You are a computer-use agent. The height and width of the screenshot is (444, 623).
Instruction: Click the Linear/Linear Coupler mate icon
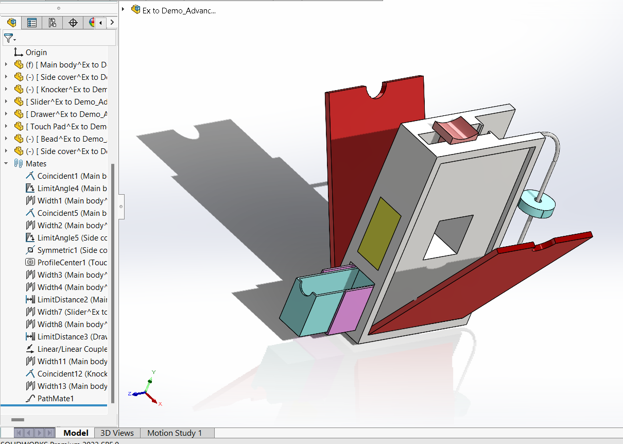click(30, 349)
